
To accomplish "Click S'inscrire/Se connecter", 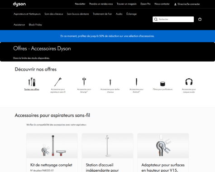I will (x=189, y=4).
